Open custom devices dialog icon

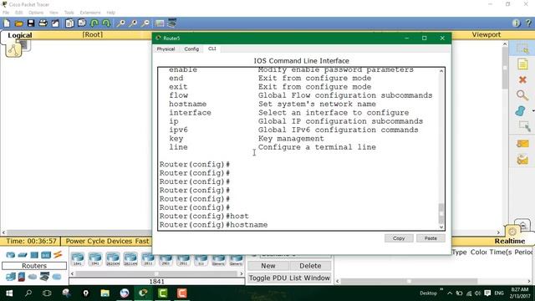click(x=172, y=23)
